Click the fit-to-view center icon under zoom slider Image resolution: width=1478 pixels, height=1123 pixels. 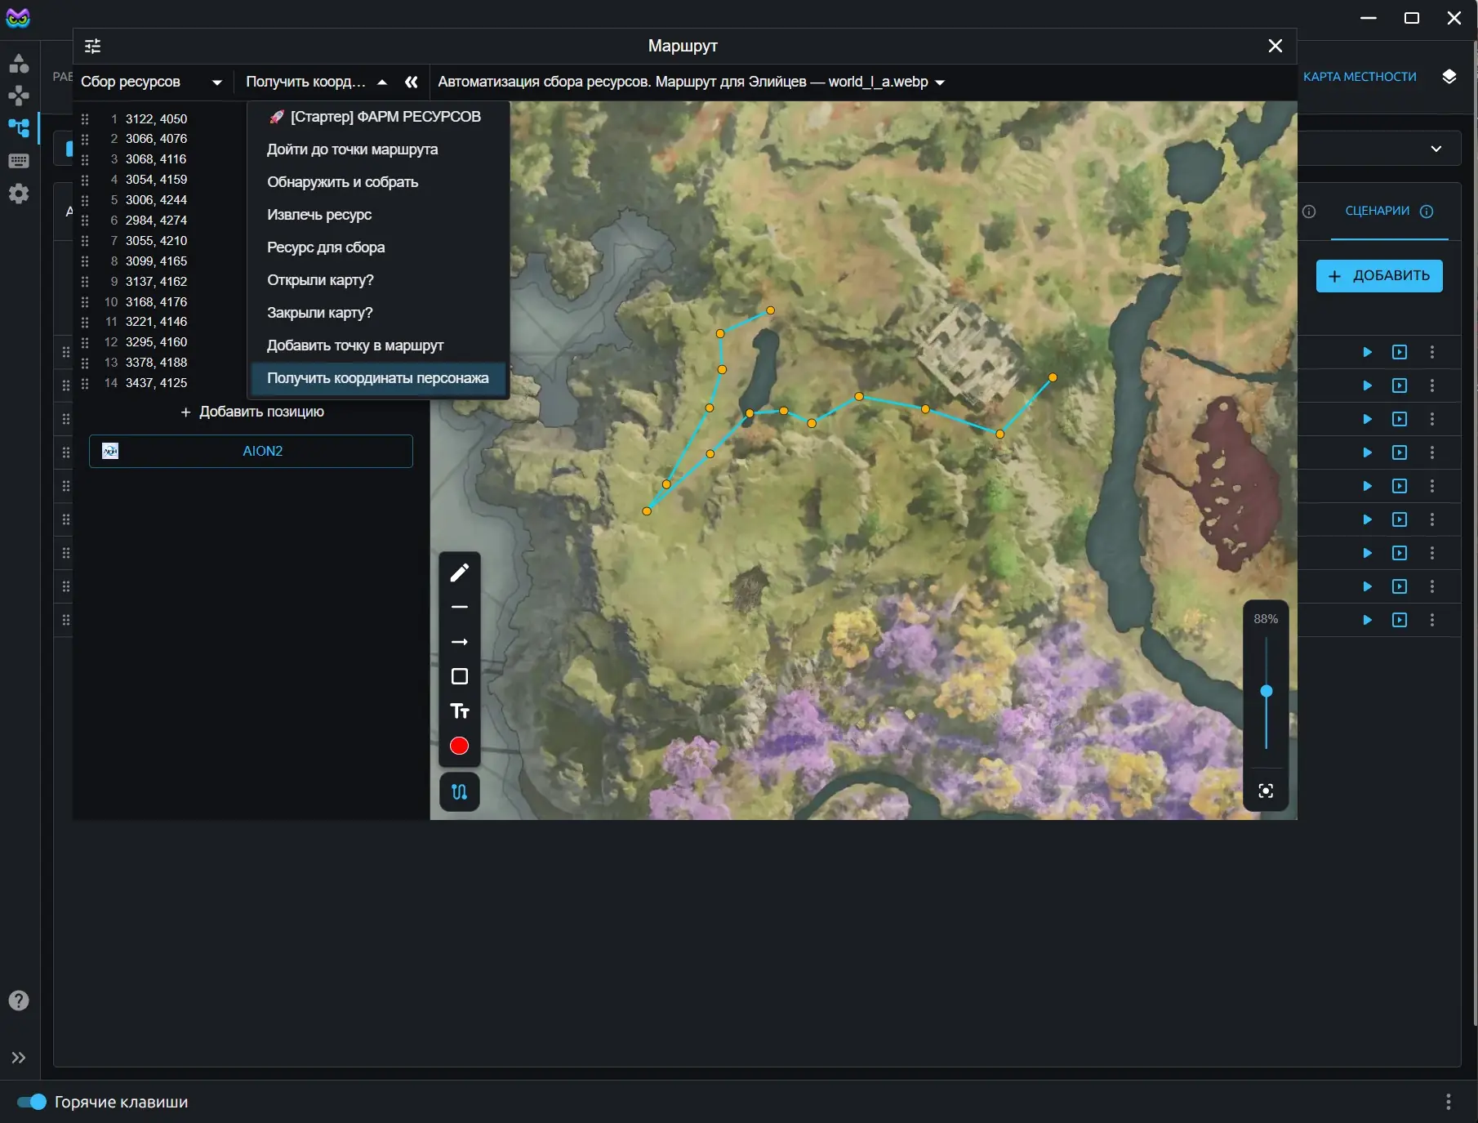[x=1266, y=791]
